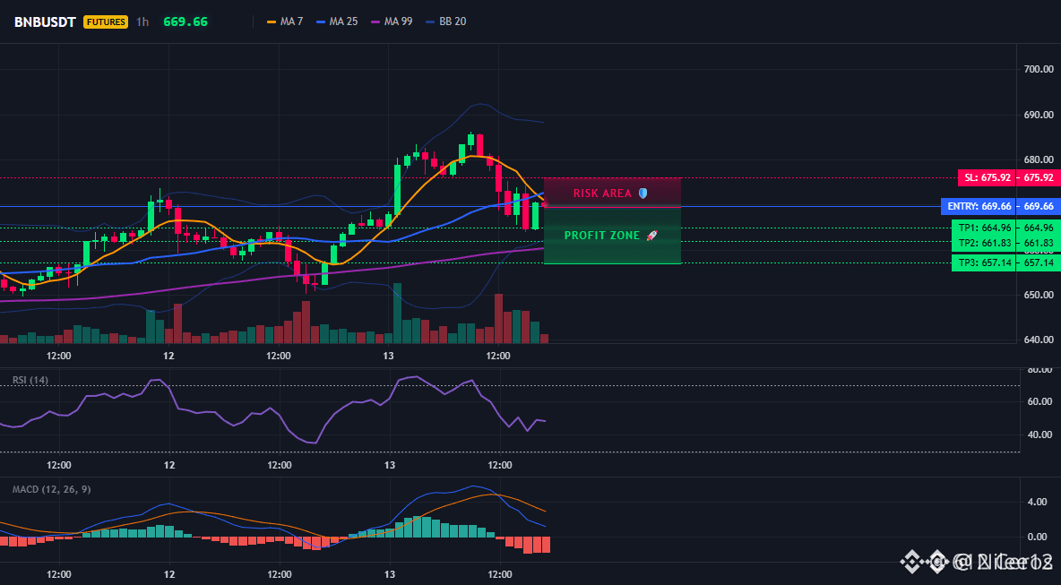1061x585 pixels.
Task: Click the TP2: 661.83 label
Action: [984, 242]
